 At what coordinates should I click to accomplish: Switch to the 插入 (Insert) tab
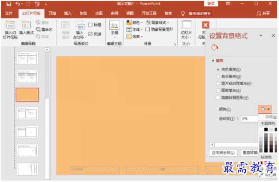68,13
